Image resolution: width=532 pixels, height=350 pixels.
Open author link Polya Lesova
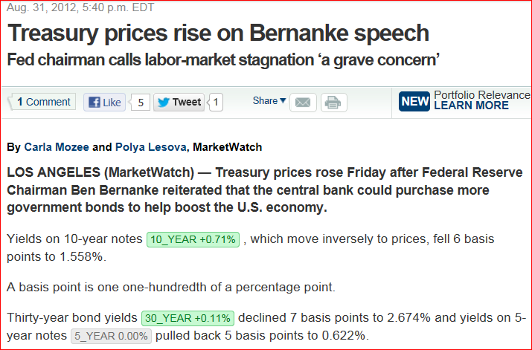[x=151, y=147]
